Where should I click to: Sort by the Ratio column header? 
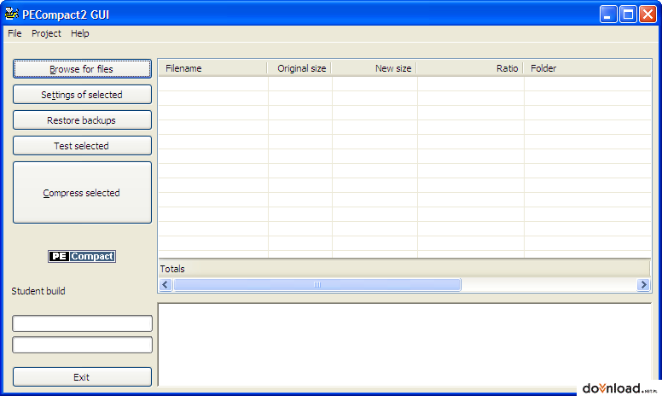(x=470, y=68)
